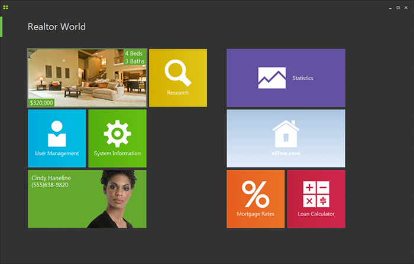Click the (555)638-9820 phone number

click(x=50, y=185)
